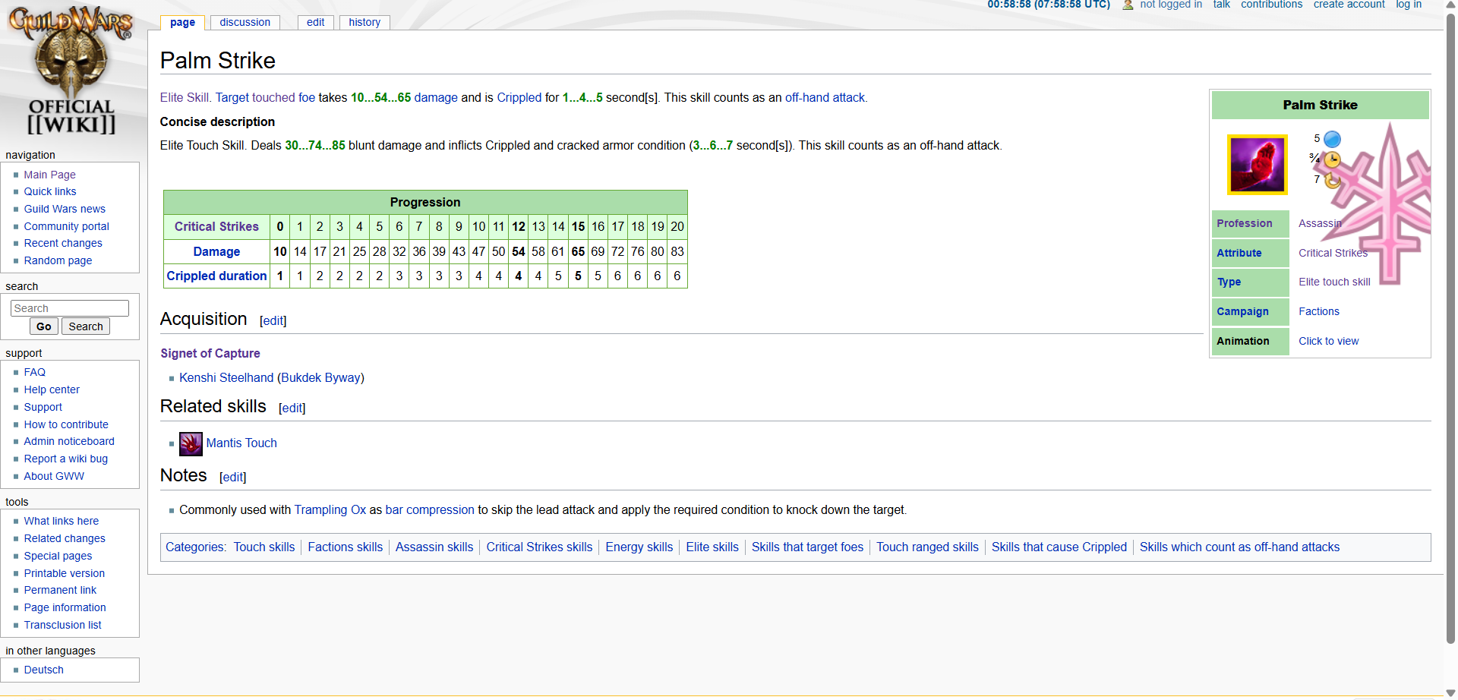1458x700 pixels.
Task: Open the Kenshi Steelhand link
Action: [226, 377]
